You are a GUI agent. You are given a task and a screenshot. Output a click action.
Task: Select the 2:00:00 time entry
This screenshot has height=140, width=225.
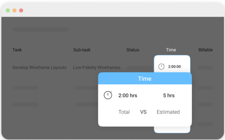174,67
